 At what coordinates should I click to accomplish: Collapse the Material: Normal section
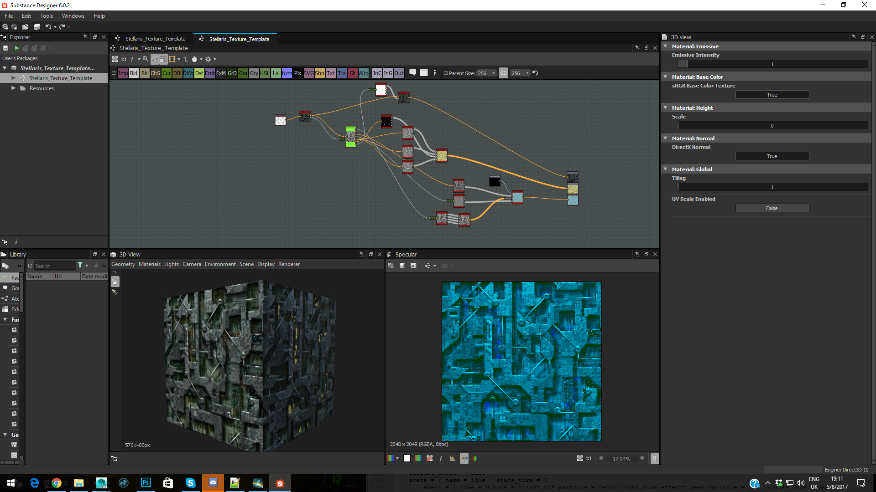point(665,138)
